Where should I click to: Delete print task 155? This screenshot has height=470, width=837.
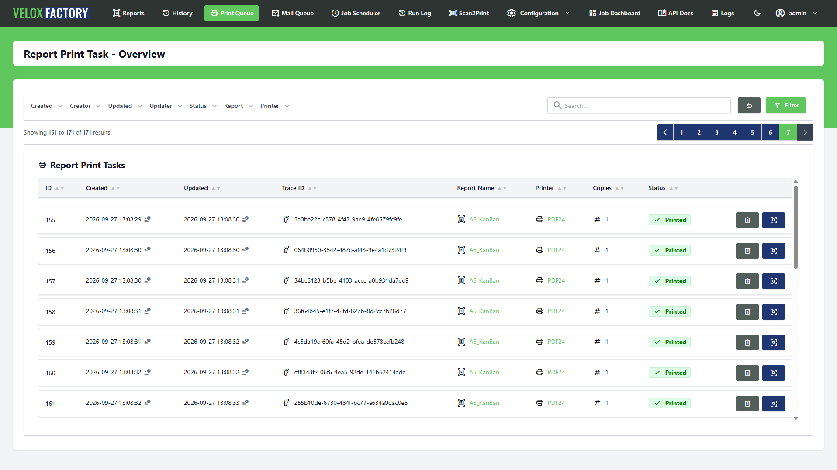coord(747,220)
